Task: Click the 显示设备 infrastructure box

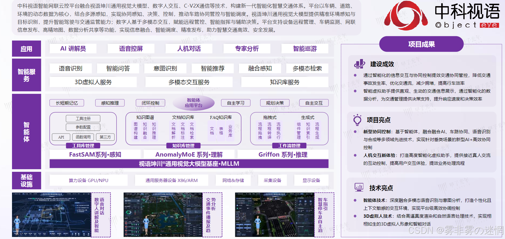Action: pyautogui.click(x=311, y=180)
